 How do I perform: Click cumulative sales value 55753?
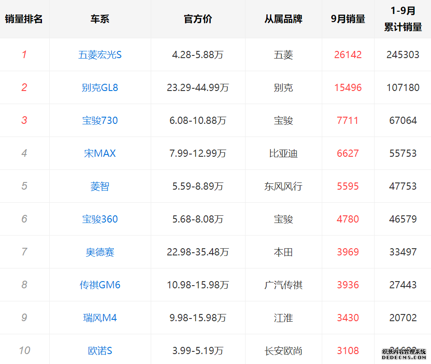[403, 153]
